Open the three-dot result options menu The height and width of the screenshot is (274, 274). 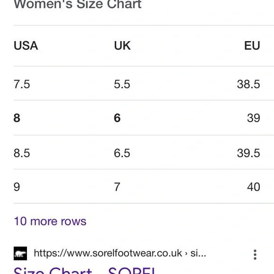255,255
